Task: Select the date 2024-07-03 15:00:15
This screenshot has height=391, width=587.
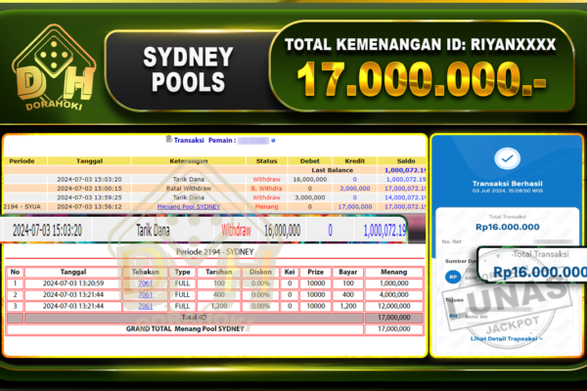Action: pyautogui.click(x=89, y=189)
